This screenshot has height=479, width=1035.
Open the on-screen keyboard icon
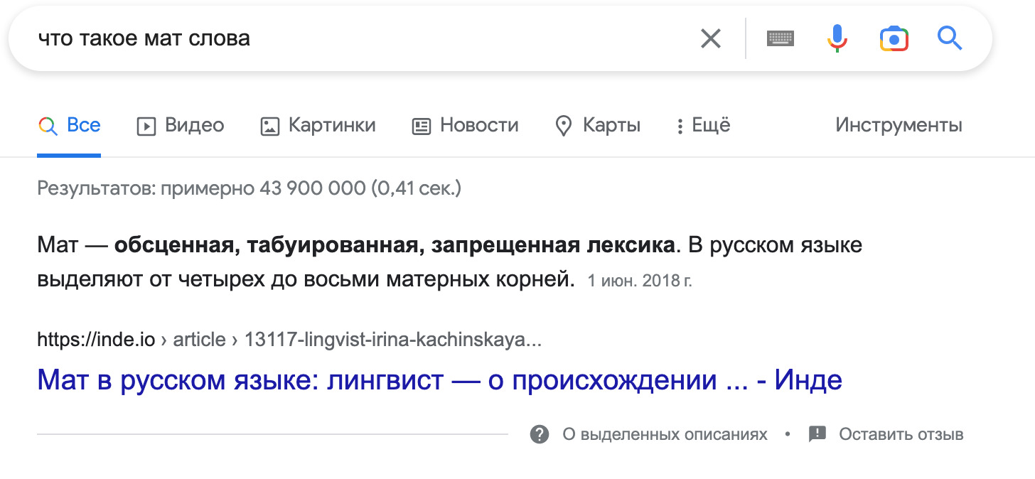pyautogui.click(x=780, y=38)
